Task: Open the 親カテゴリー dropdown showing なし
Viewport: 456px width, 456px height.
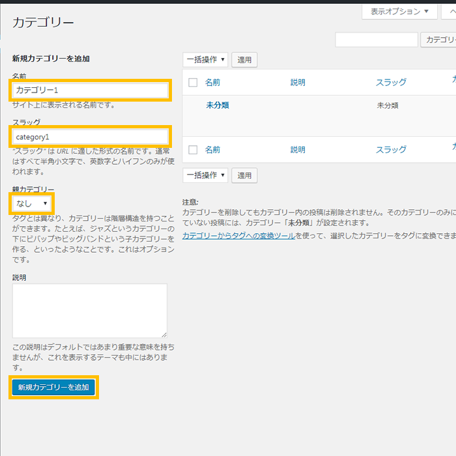Action: pos(32,203)
